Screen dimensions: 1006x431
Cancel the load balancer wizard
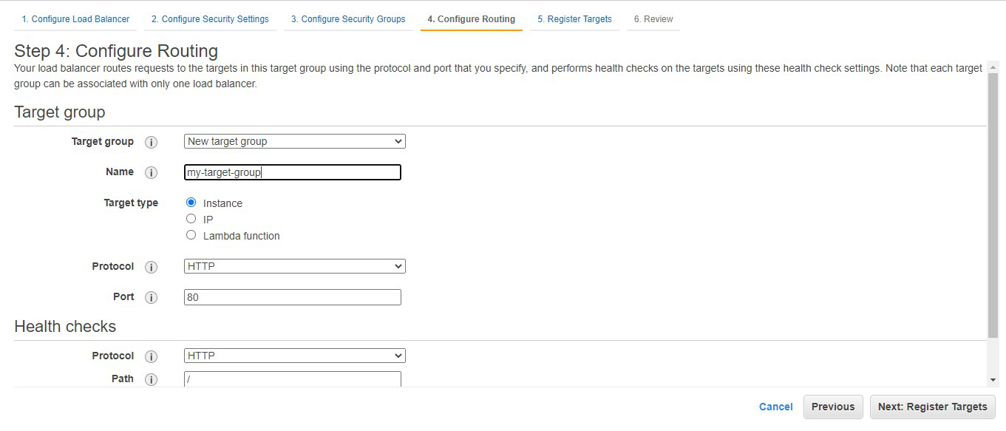click(x=775, y=407)
